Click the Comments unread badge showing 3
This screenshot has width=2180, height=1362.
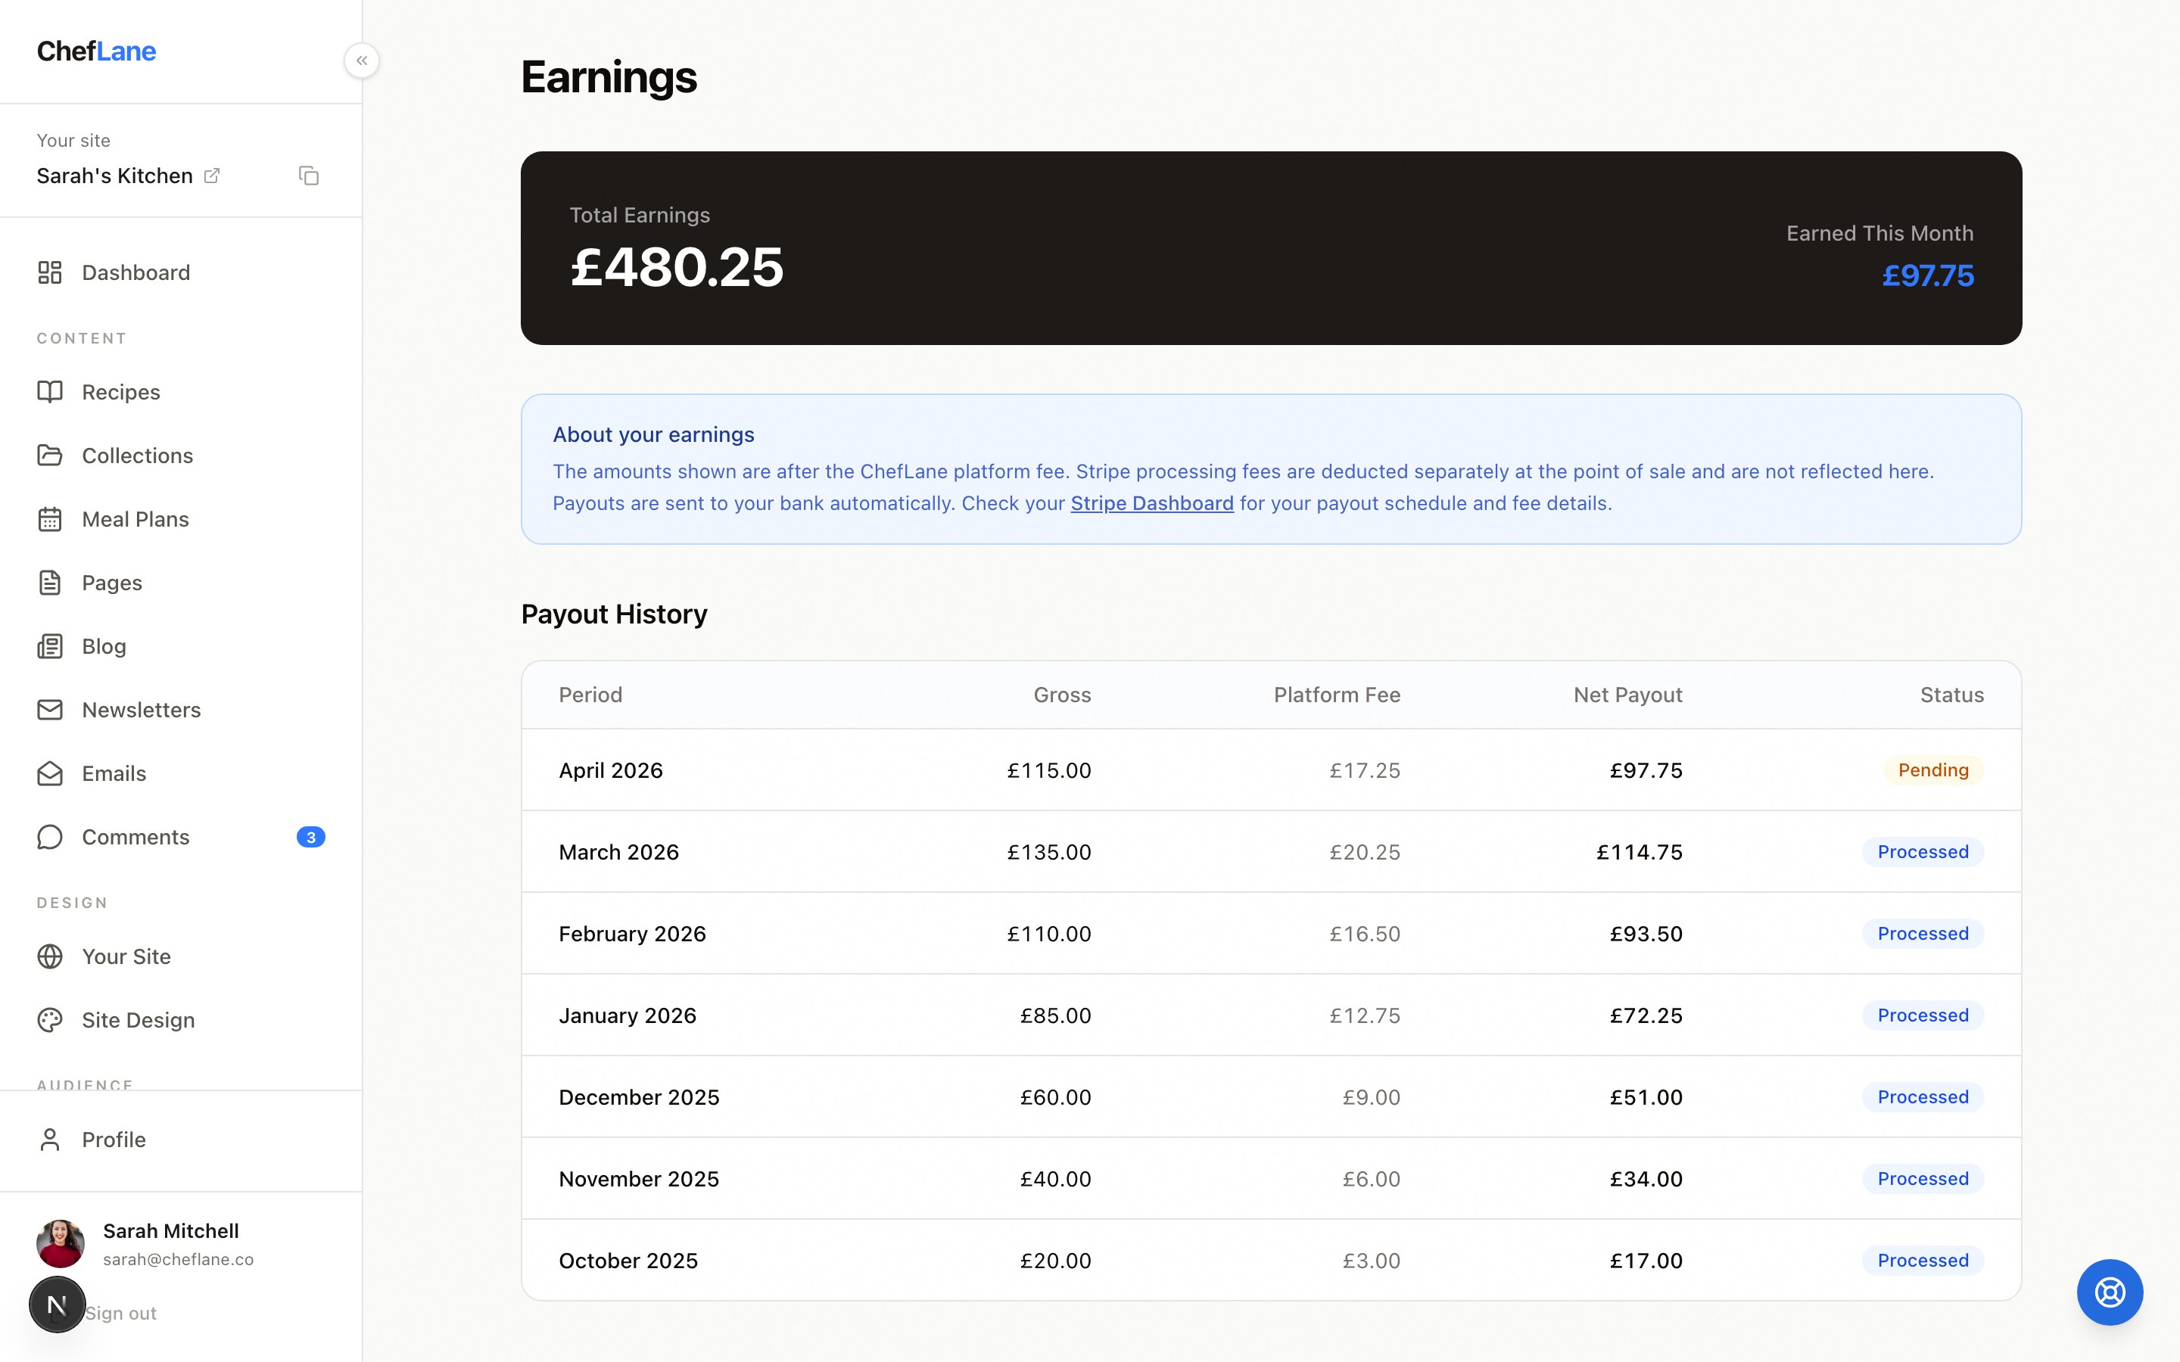[311, 838]
